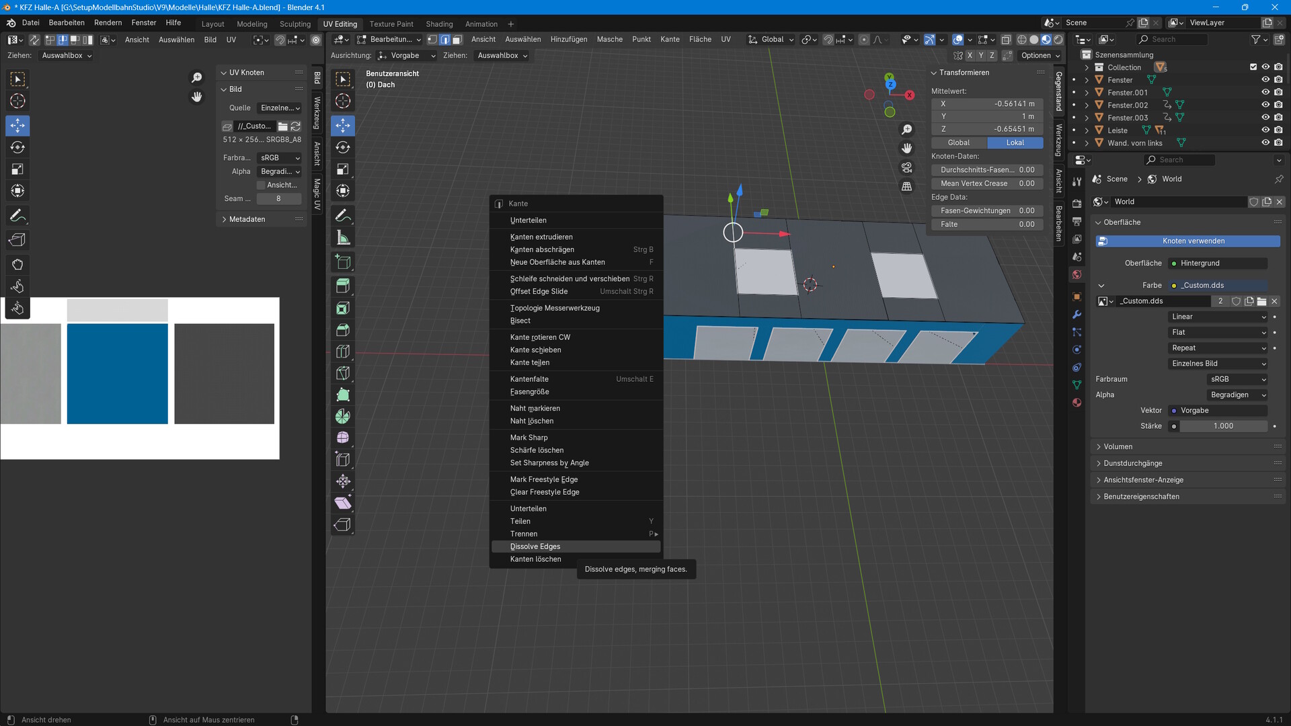Open the Farbraum sRGB dropdown in World
The image size is (1291, 726).
(x=1237, y=379)
